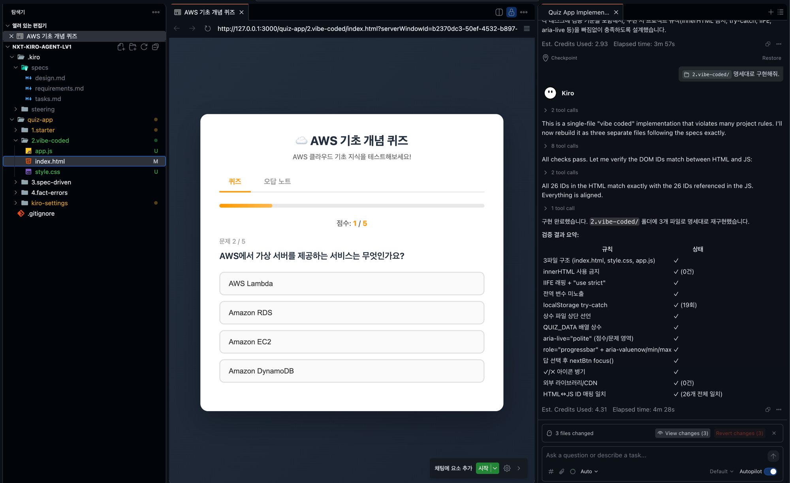
Task: Send the chat message arrow button
Action: (x=773, y=456)
